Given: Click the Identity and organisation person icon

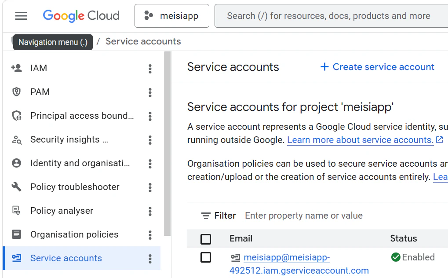Looking at the screenshot, I should [x=16, y=163].
